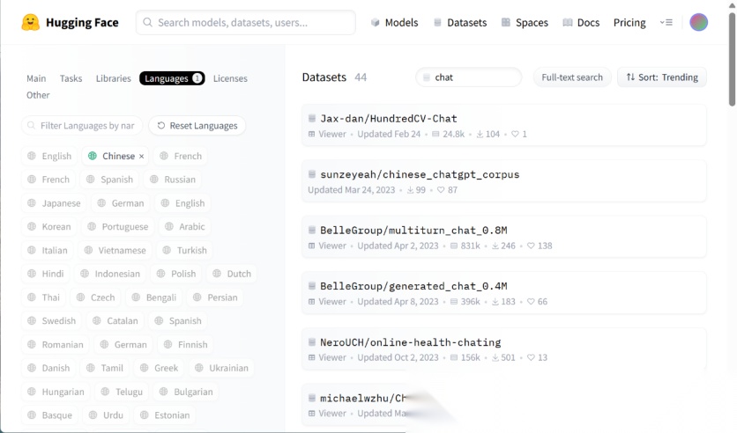Click the page vertical scrollbar
Screen dimensions: 737x433
pyautogui.click(x=732, y=59)
